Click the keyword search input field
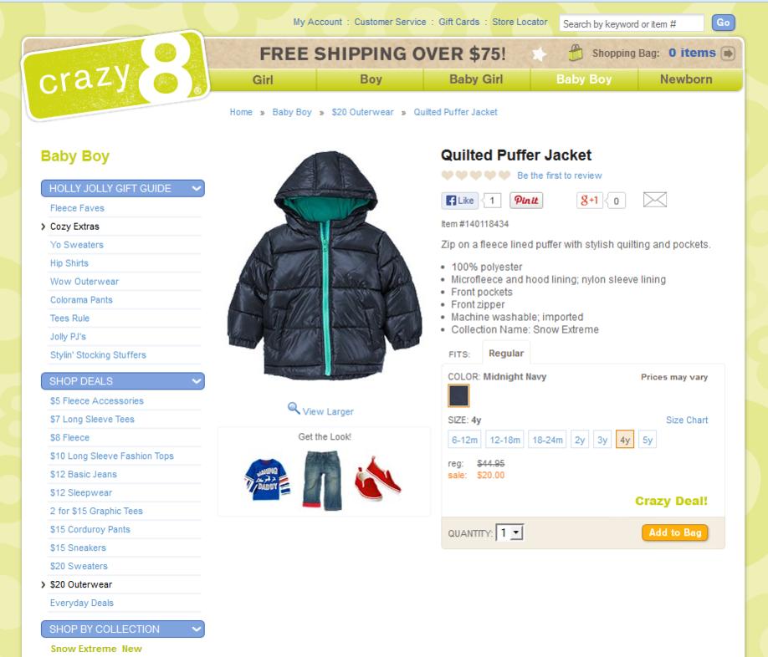 [x=632, y=23]
